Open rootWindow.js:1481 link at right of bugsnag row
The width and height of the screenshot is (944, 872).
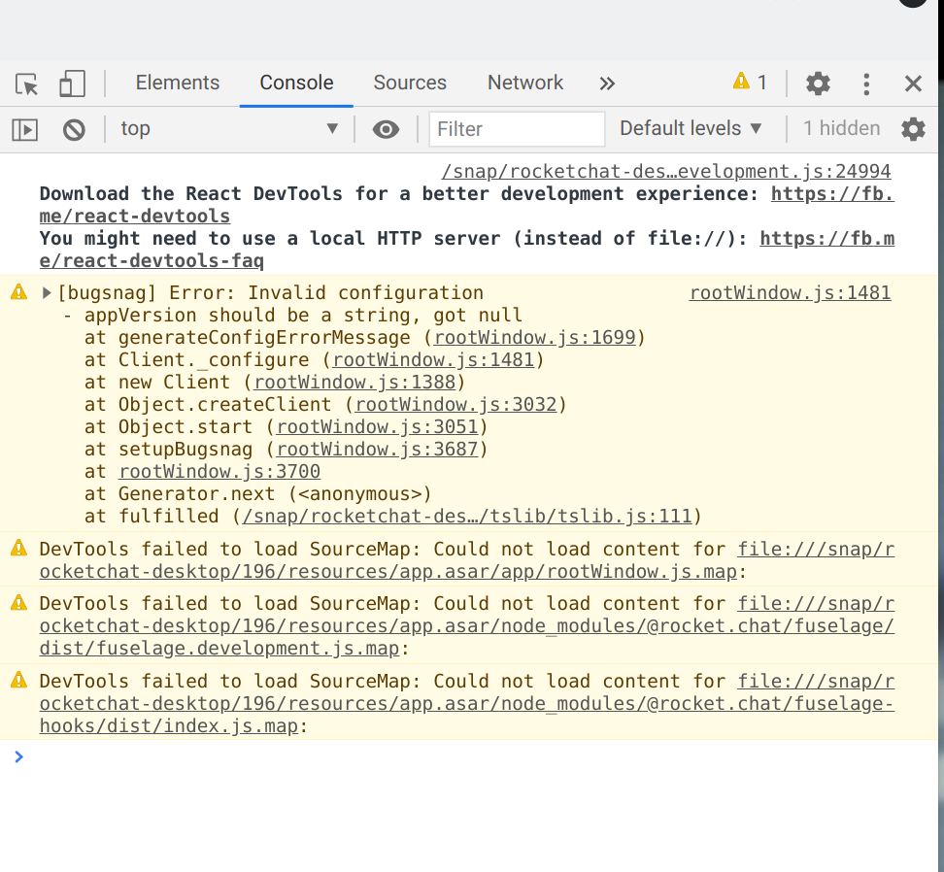[790, 292]
